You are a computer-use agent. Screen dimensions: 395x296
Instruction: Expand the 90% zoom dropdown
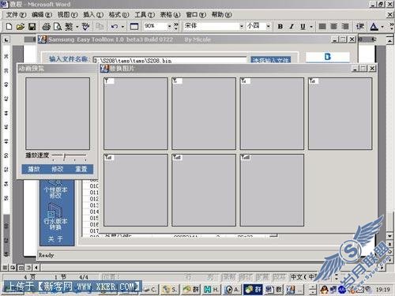[x=169, y=26]
